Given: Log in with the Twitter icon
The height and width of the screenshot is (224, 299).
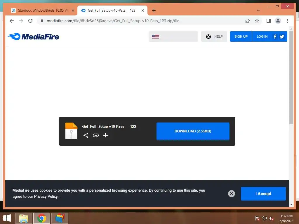Looking at the screenshot, I should point(282,36).
